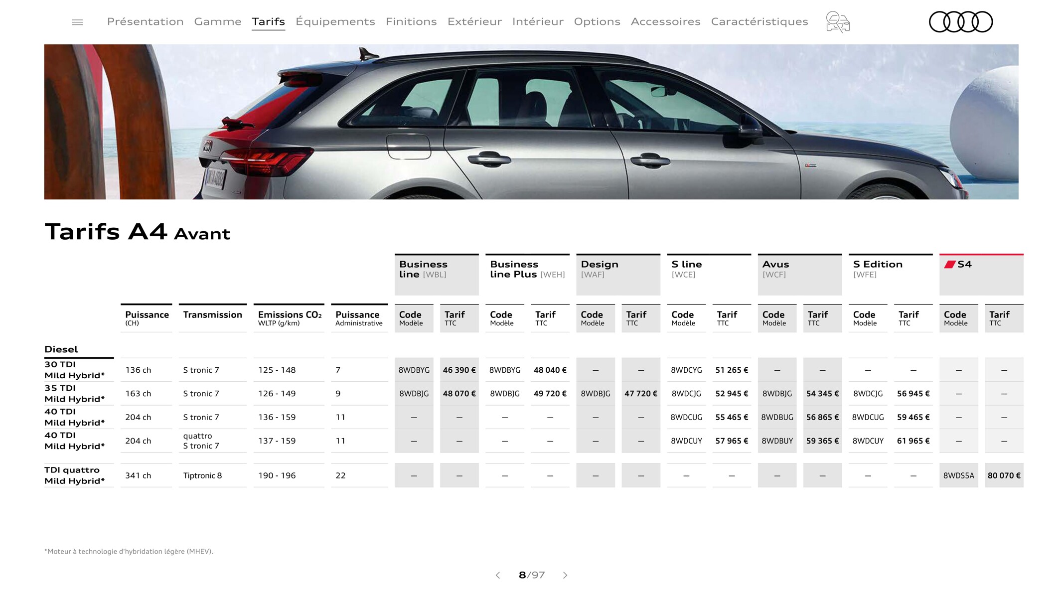Click the 30 TDI Mild Hybrid row label
Screen dimensions: 1063x598
pyautogui.click(x=75, y=370)
